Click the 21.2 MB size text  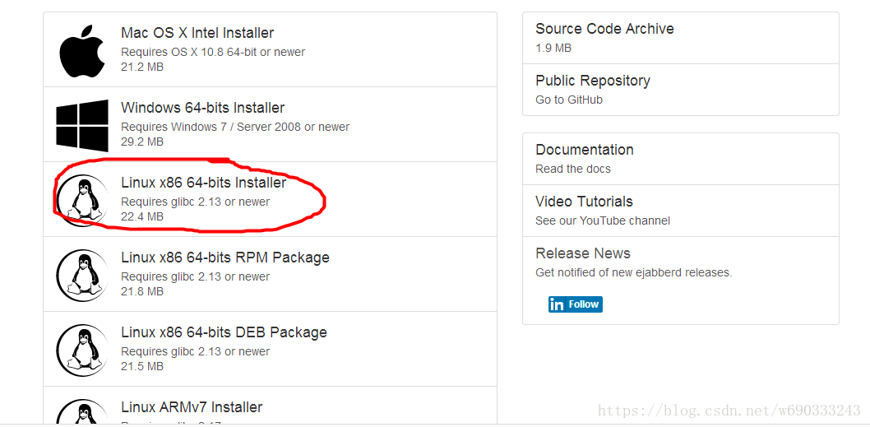pyautogui.click(x=142, y=67)
